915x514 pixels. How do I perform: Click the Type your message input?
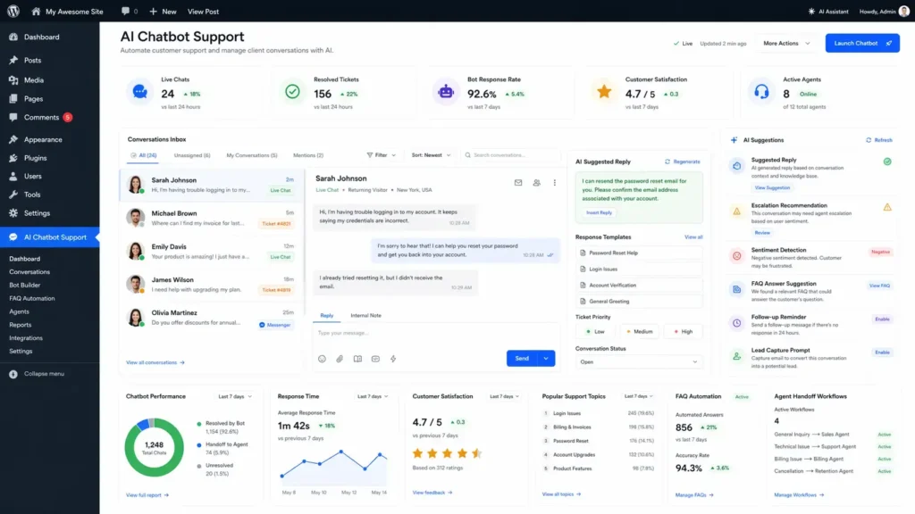point(435,333)
